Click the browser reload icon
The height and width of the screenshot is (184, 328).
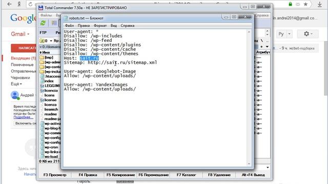click(31, 4)
